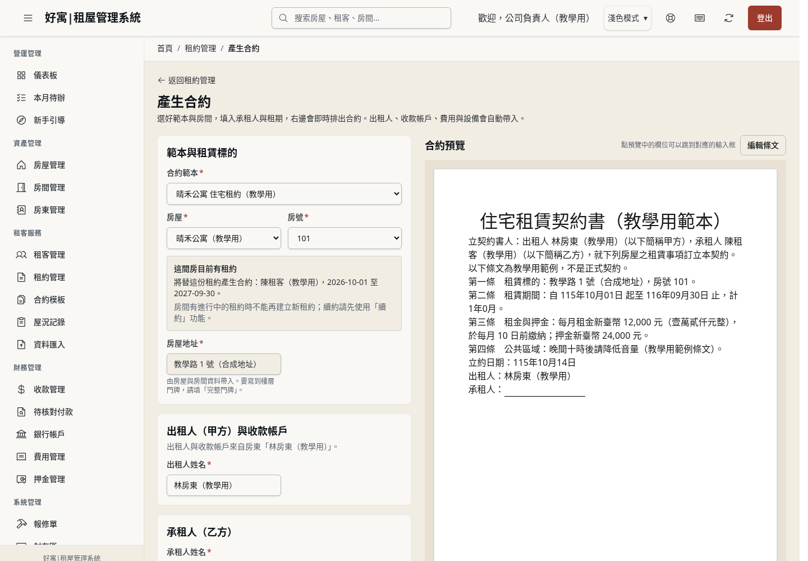The width and height of the screenshot is (808, 561).
Task: Open the 房屋 property dropdown
Action: [224, 238]
